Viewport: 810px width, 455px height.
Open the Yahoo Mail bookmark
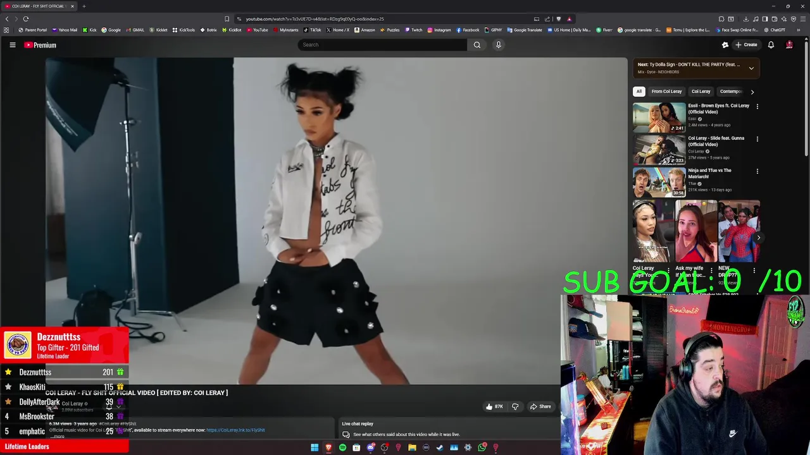pyautogui.click(x=65, y=30)
